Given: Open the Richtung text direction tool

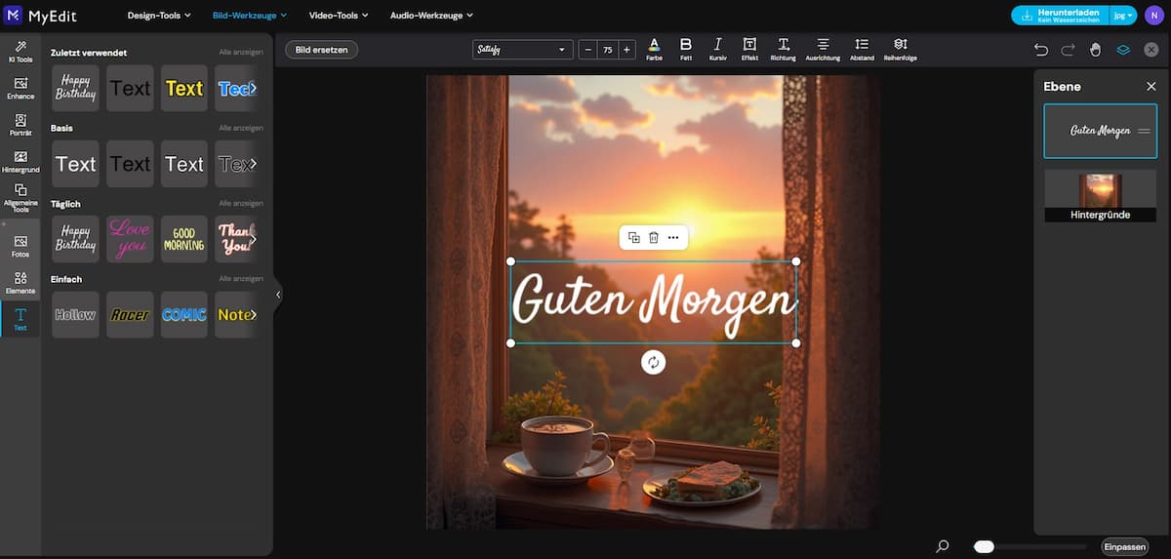Looking at the screenshot, I should click(x=784, y=49).
